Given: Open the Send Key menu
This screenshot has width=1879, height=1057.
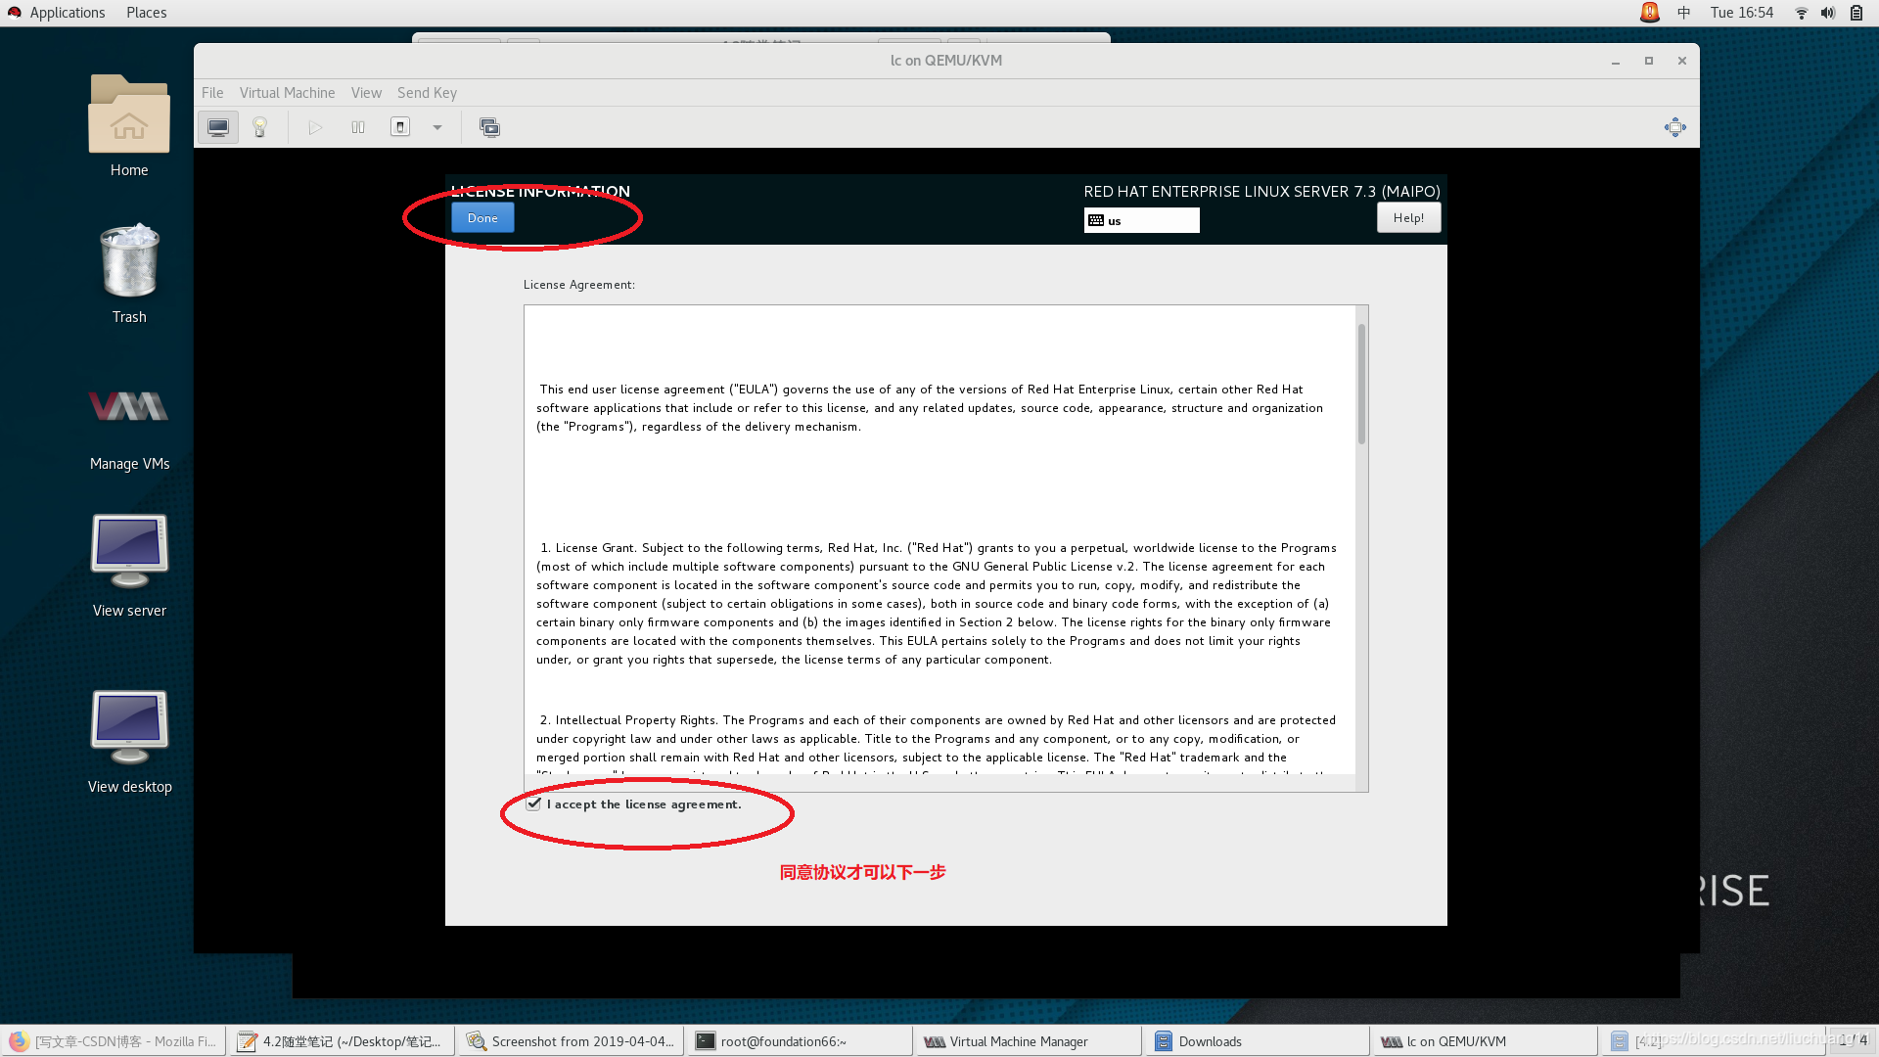Looking at the screenshot, I should click(x=427, y=93).
